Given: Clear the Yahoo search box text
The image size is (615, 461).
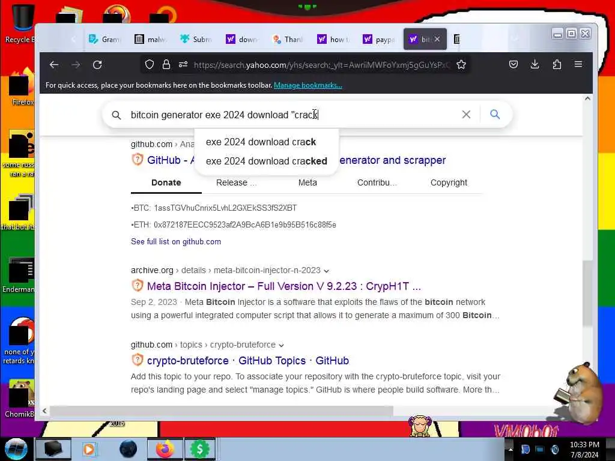Looking at the screenshot, I should pyautogui.click(x=466, y=115).
